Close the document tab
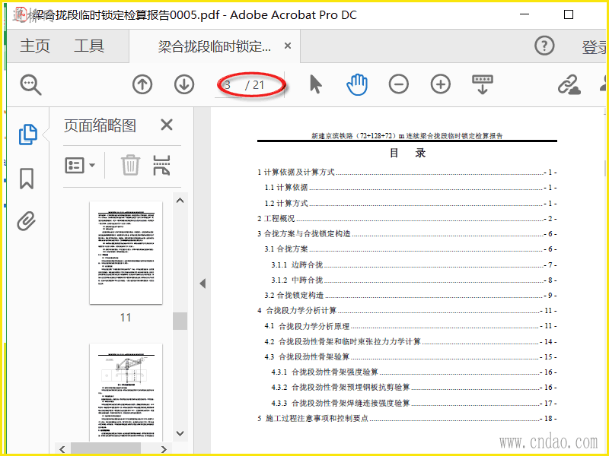The image size is (609, 456). pyautogui.click(x=288, y=46)
